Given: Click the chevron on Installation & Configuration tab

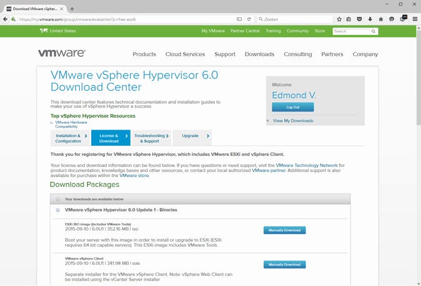Looking at the screenshot, I should (86, 136).
